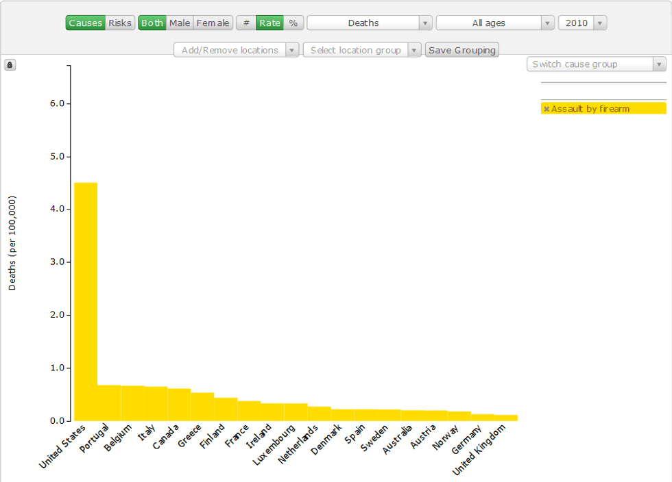The width and height of the screenshot is (672, 482).
Task: Open the Switch cause group dropdown
Action: tap(597, 64)
